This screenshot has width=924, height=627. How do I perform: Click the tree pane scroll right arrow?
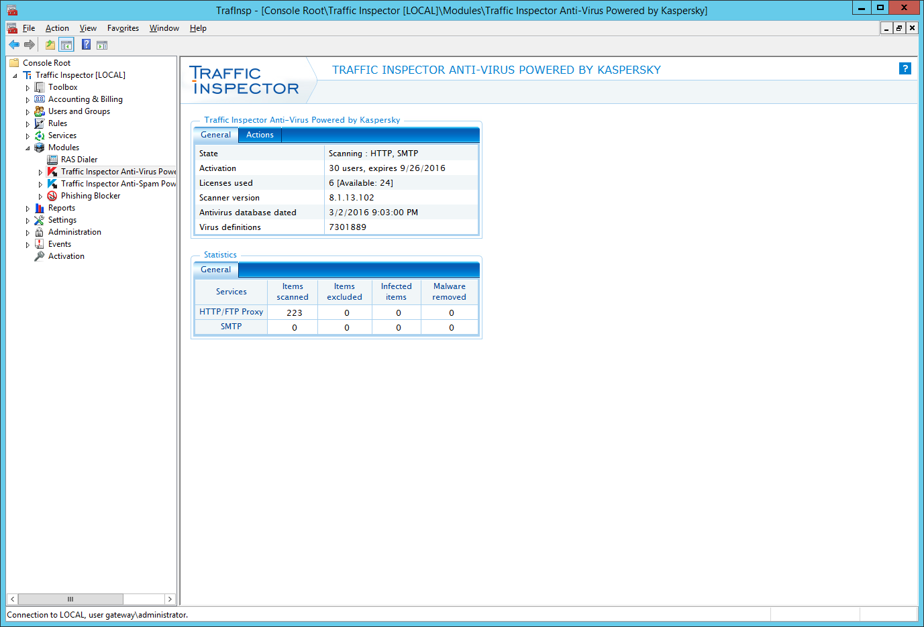point(170,599)
